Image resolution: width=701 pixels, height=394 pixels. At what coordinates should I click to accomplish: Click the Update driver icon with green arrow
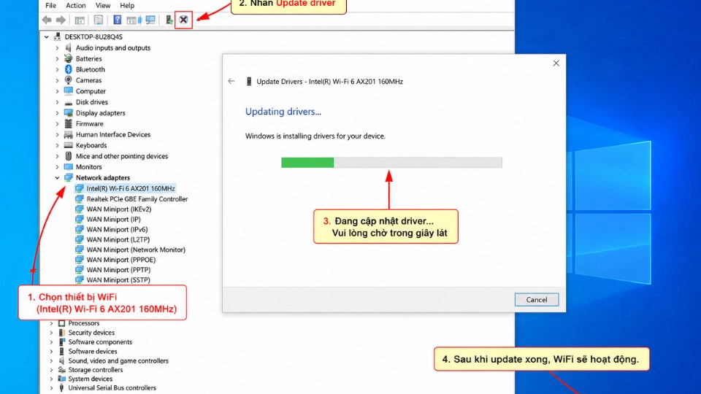click(169, 20)
